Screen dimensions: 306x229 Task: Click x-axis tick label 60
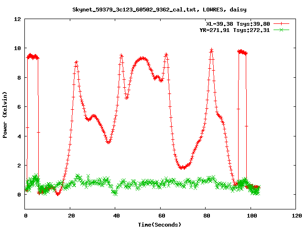click(162, 216)
